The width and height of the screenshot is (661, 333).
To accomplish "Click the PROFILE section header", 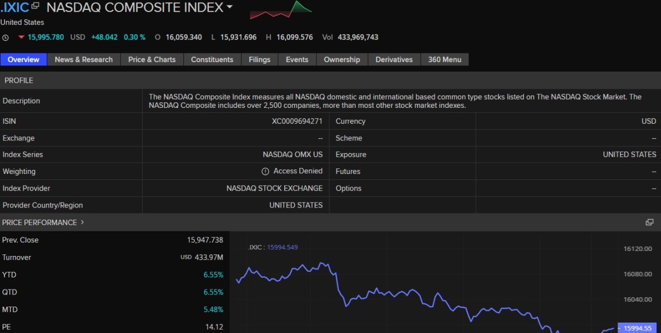I will tap(19, 80).
